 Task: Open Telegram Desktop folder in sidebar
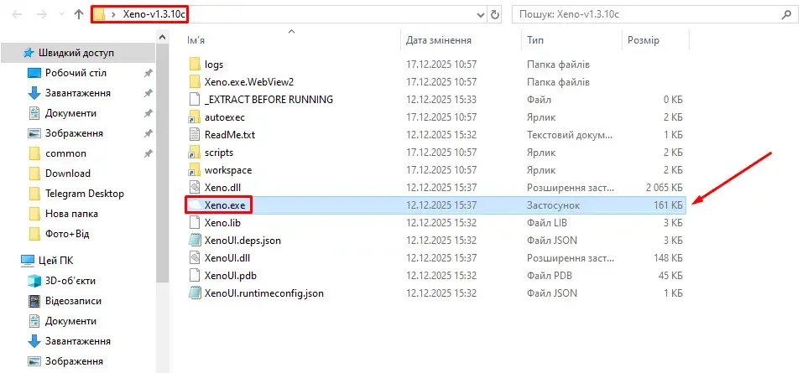pyautogui.click(x=85, y=194)
